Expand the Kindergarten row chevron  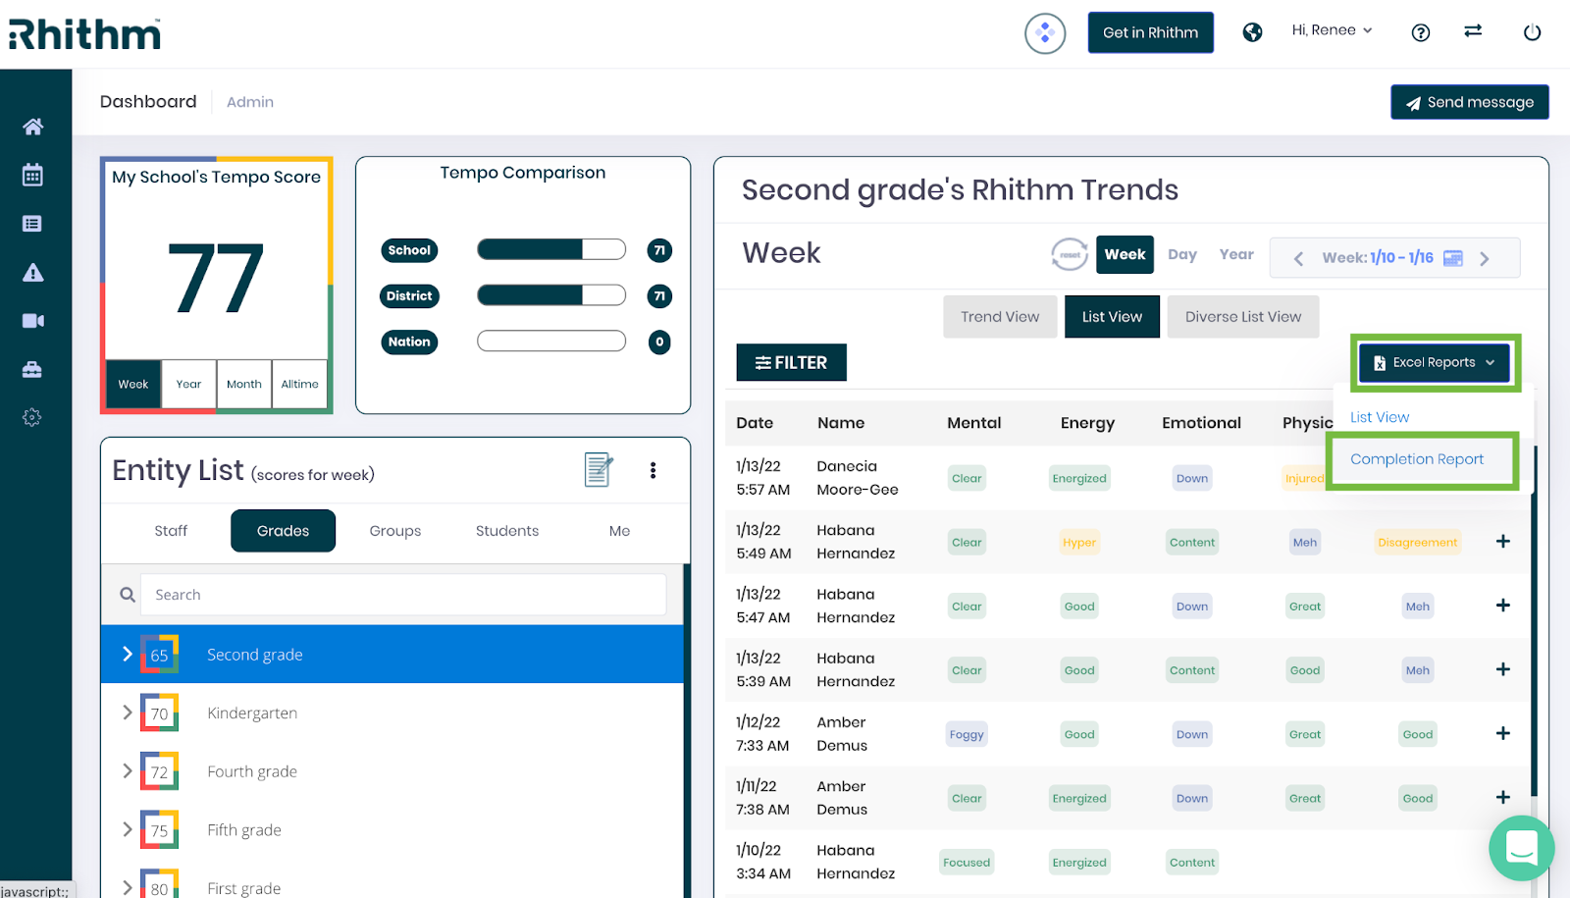click(127, 713)
